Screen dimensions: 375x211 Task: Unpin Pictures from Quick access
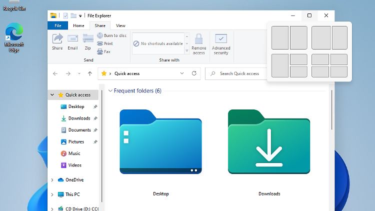pyautogui.click(x=95, y=142)
